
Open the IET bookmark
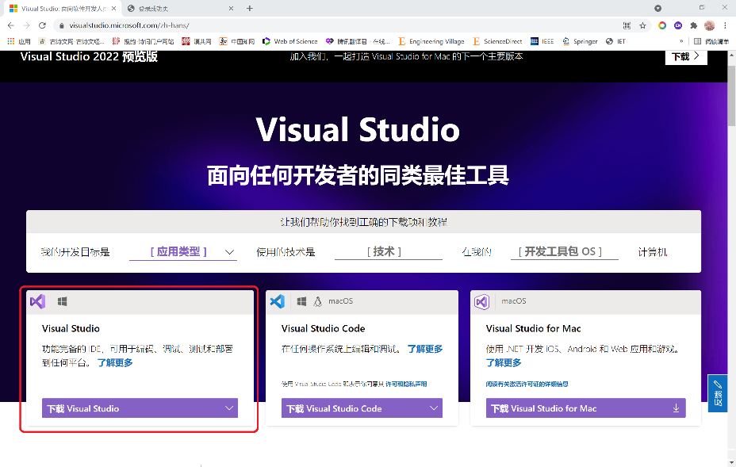(x=615, y=41)
